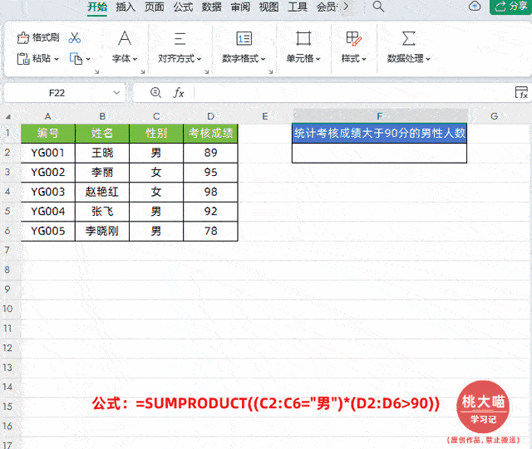Switch to the 视图 tab
The image size is (532, 449).
click(x=269, y=7)
